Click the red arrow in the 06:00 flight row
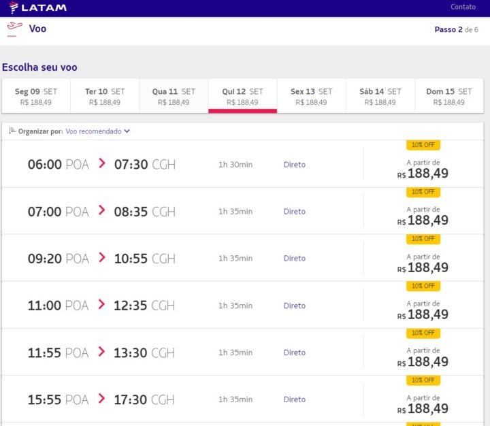The height and width of the screenshot is (426, 490). 102,163
